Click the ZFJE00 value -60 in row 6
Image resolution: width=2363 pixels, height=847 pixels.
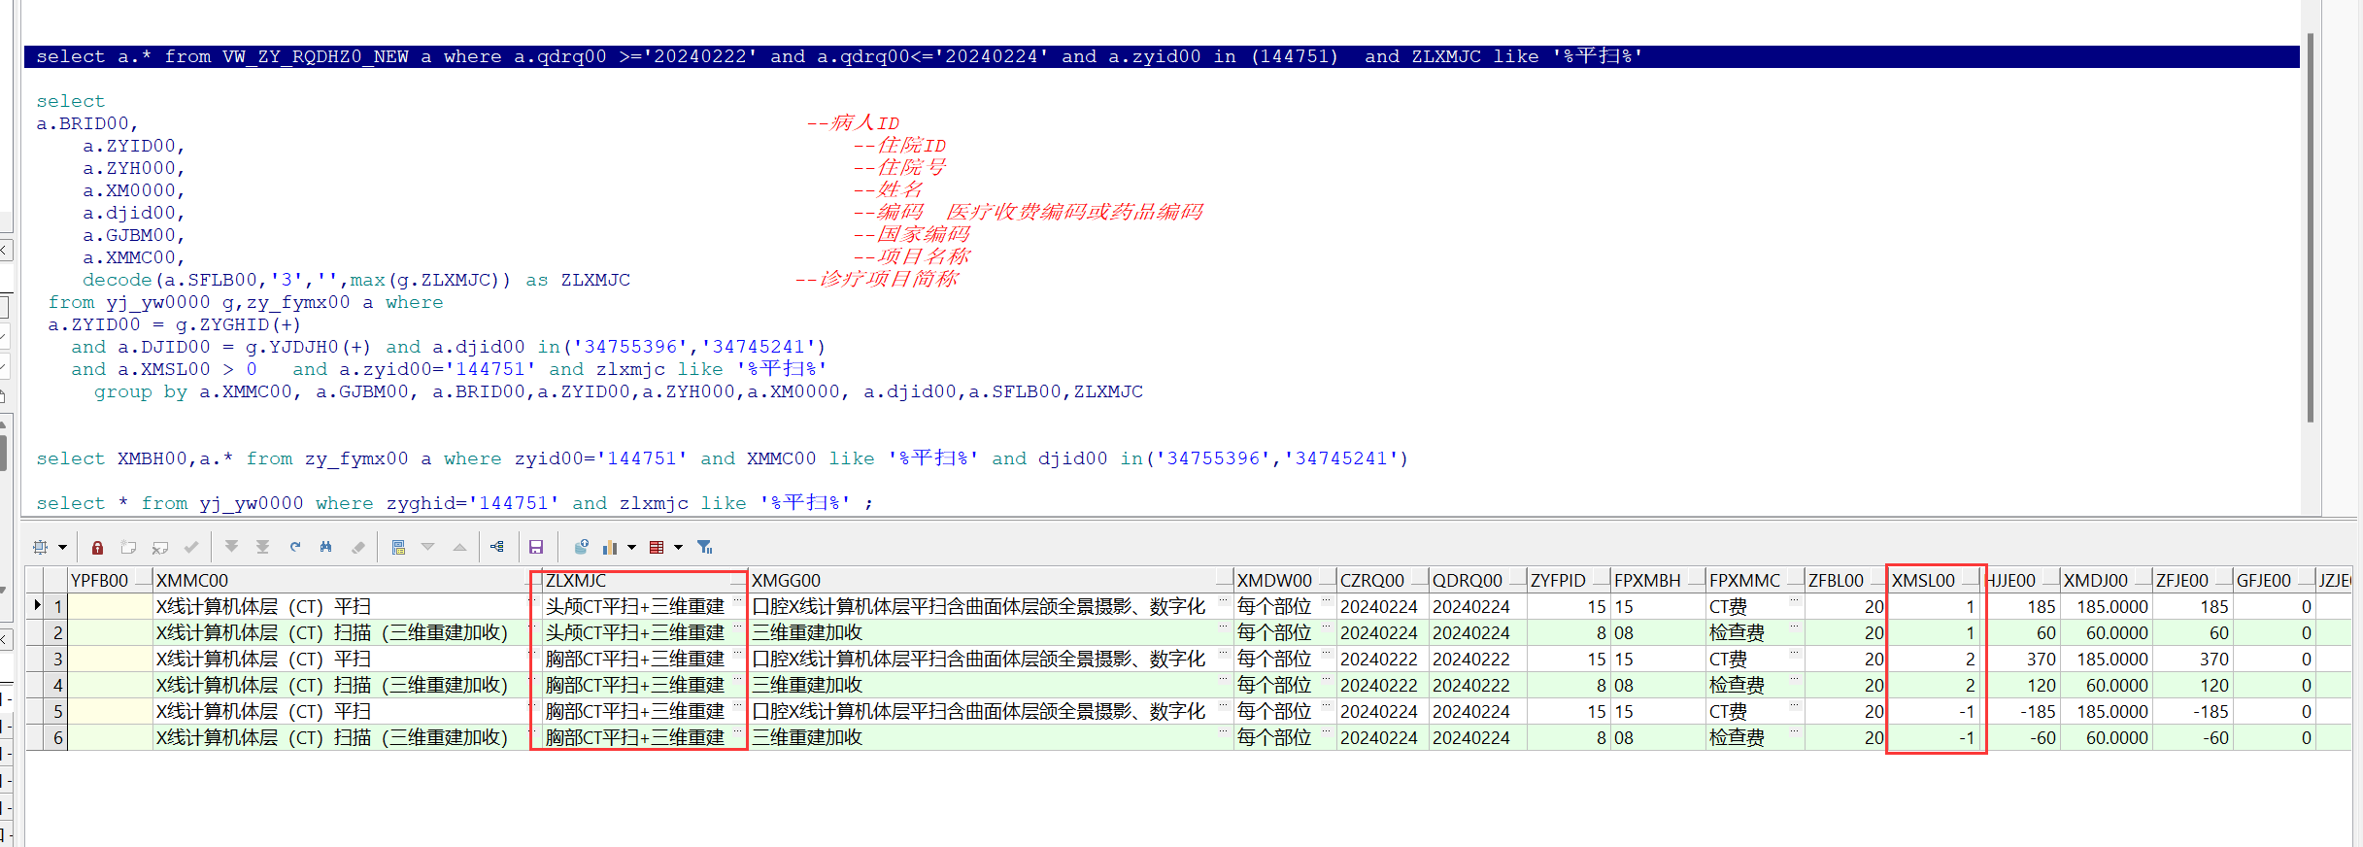[x=2192, y=737]
